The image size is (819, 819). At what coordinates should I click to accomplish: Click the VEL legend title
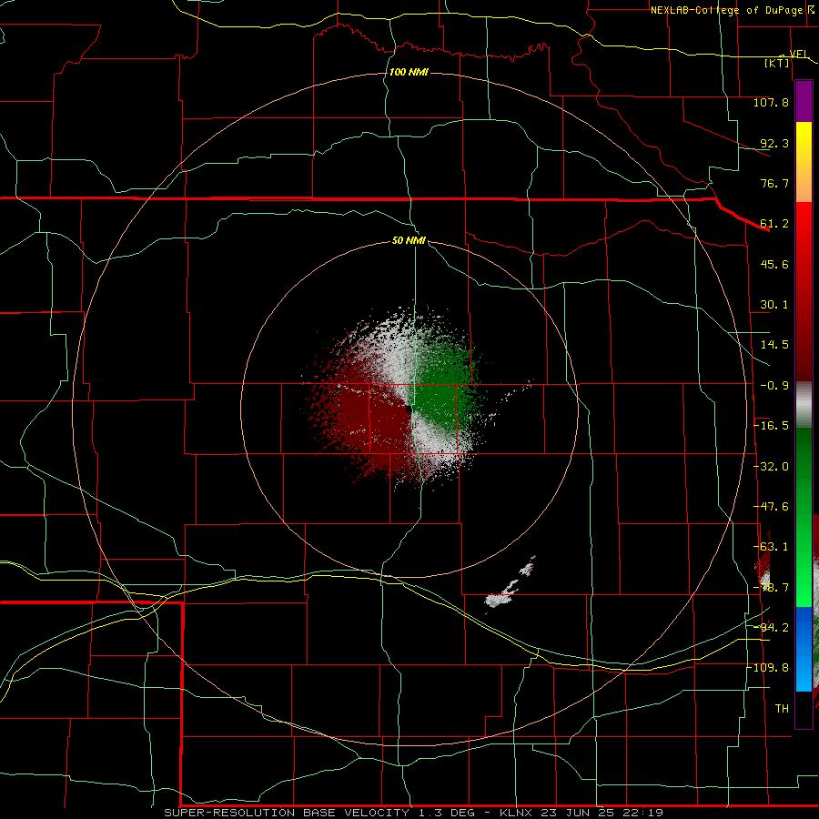pos(797,54)
